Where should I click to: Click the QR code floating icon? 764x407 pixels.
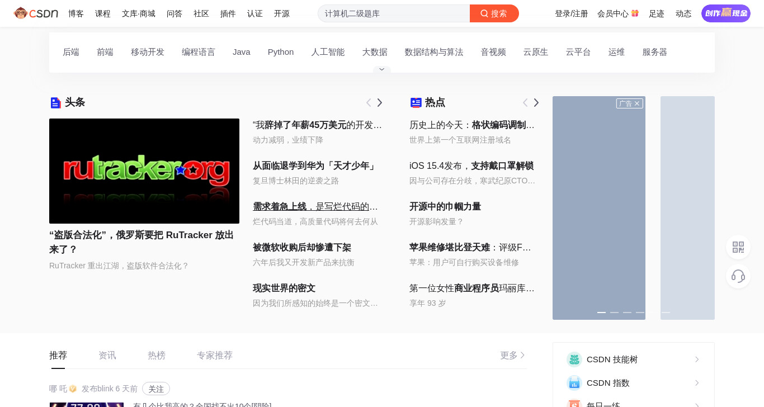click(738, 247)
